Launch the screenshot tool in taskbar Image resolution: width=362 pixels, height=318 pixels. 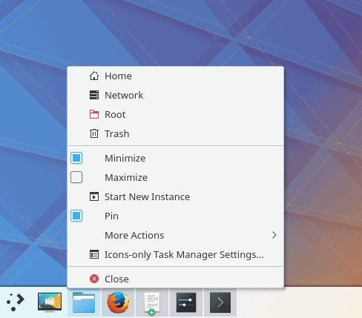50,302
